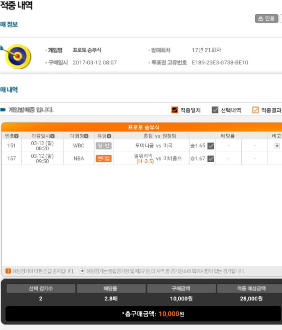
Task: Click 17년 21회차 round text
Action: pyautogui.click(x=206, y=50)
